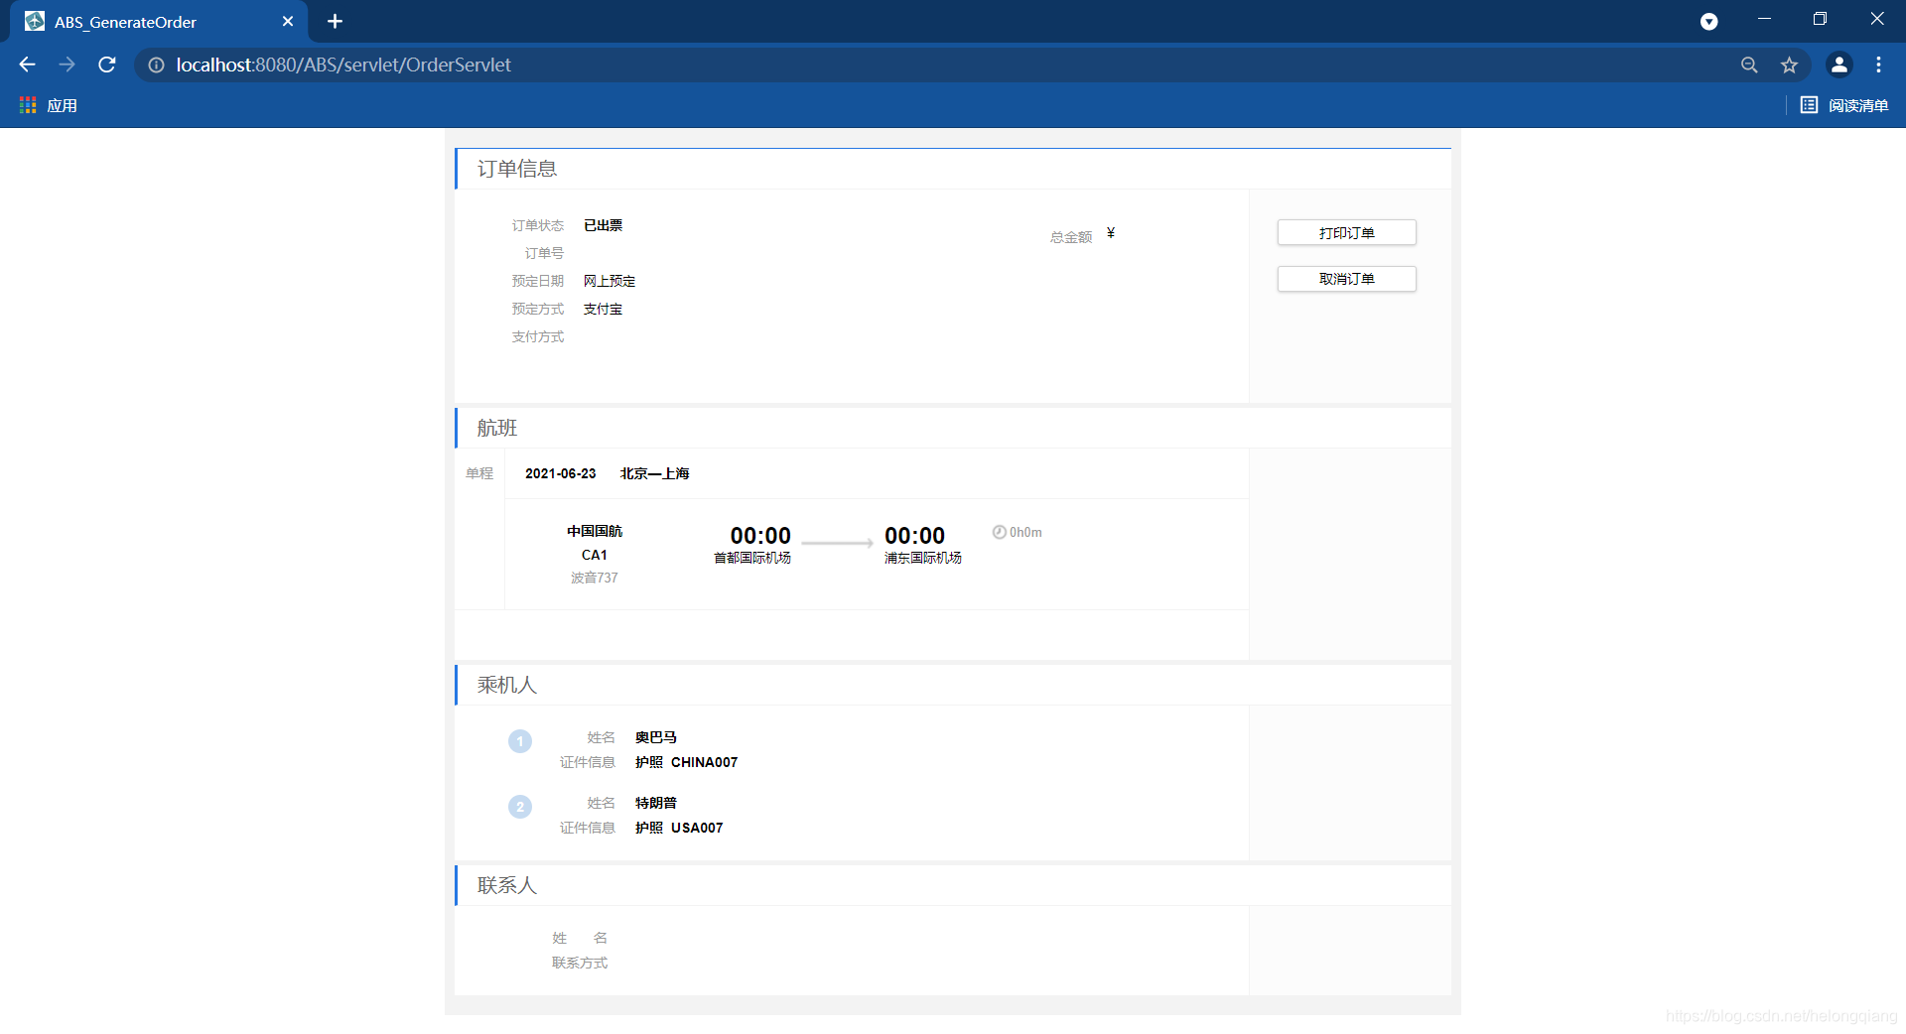Click the 联系方式 label
1906x1034 pixels.
[580, 963]
